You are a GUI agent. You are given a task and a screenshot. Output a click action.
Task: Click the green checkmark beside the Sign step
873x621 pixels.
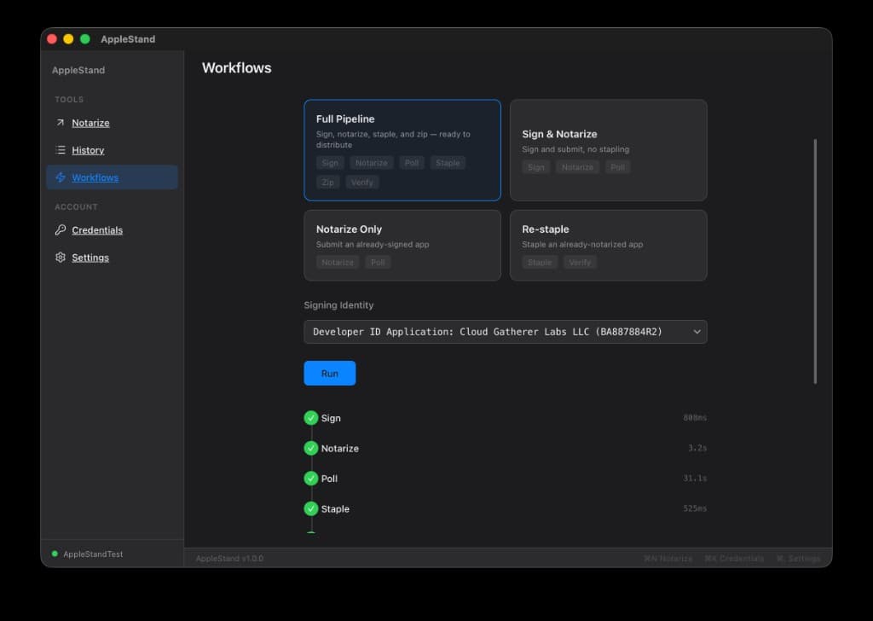point(311,418)
